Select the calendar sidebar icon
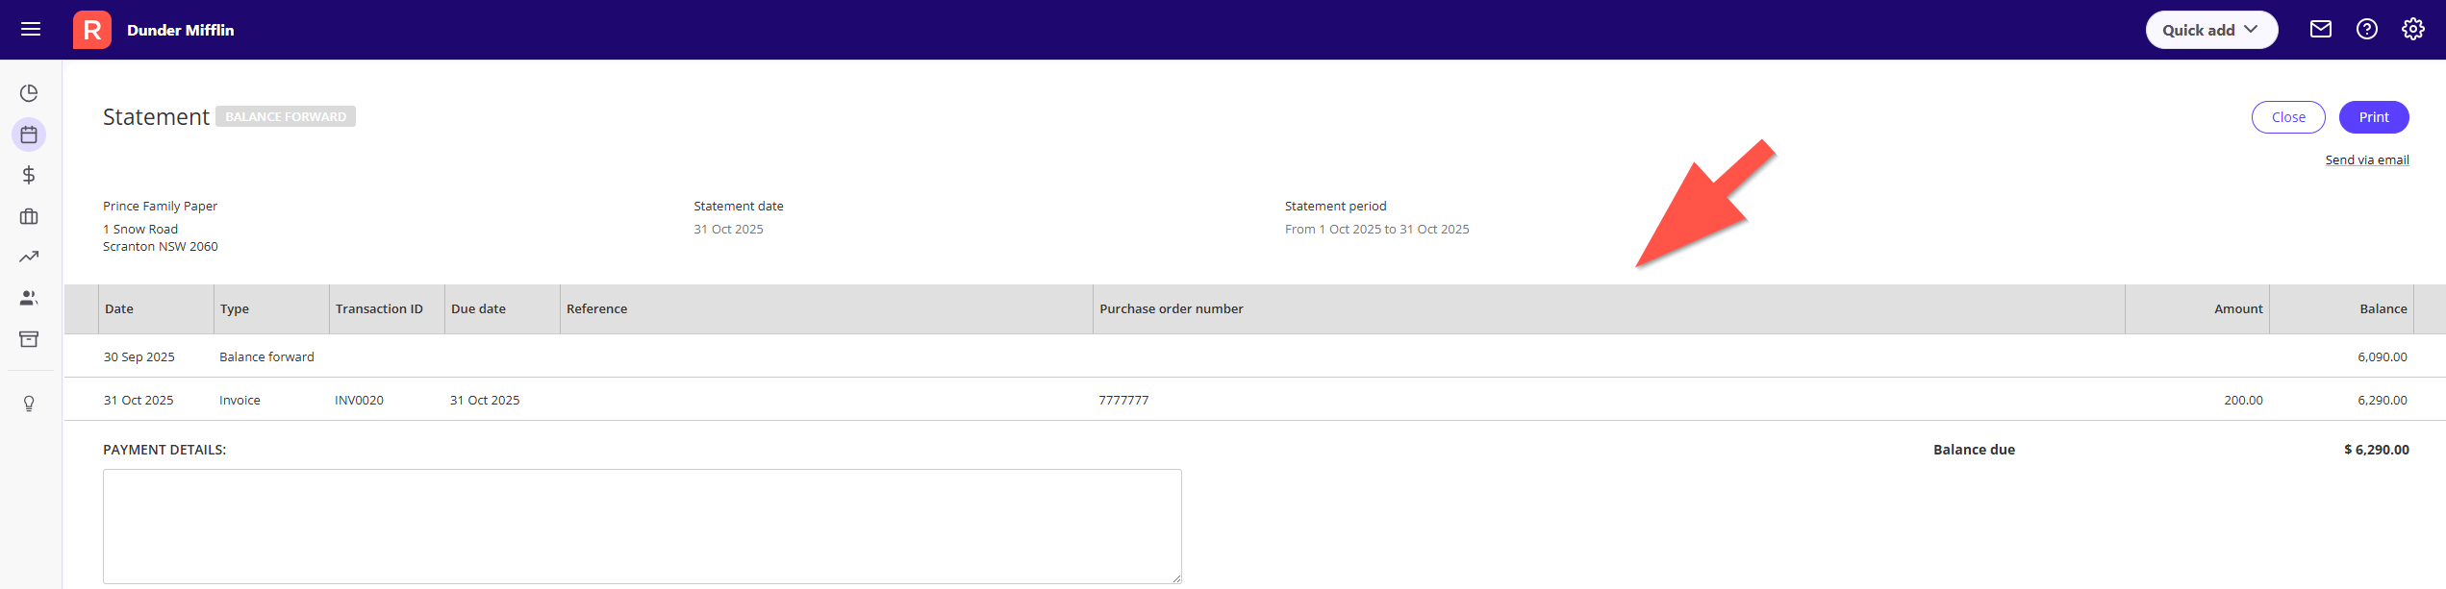The image size is (2446, 589). point(29,135)
